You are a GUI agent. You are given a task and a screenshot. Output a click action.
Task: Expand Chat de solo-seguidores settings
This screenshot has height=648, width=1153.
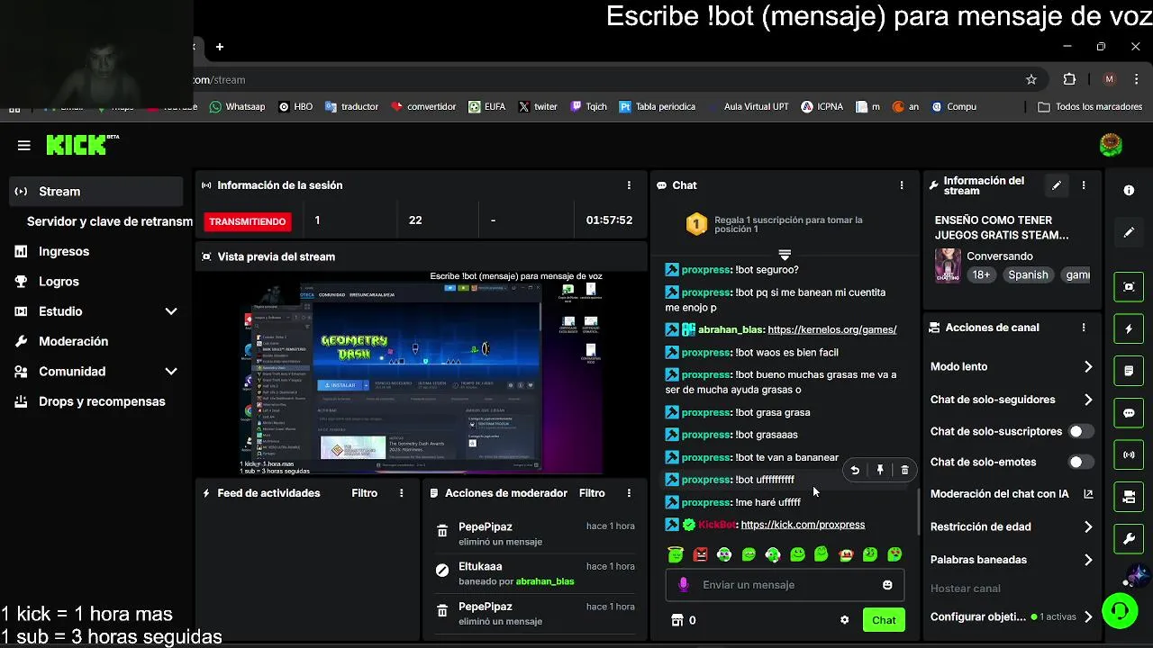[x=1088, y=400]
